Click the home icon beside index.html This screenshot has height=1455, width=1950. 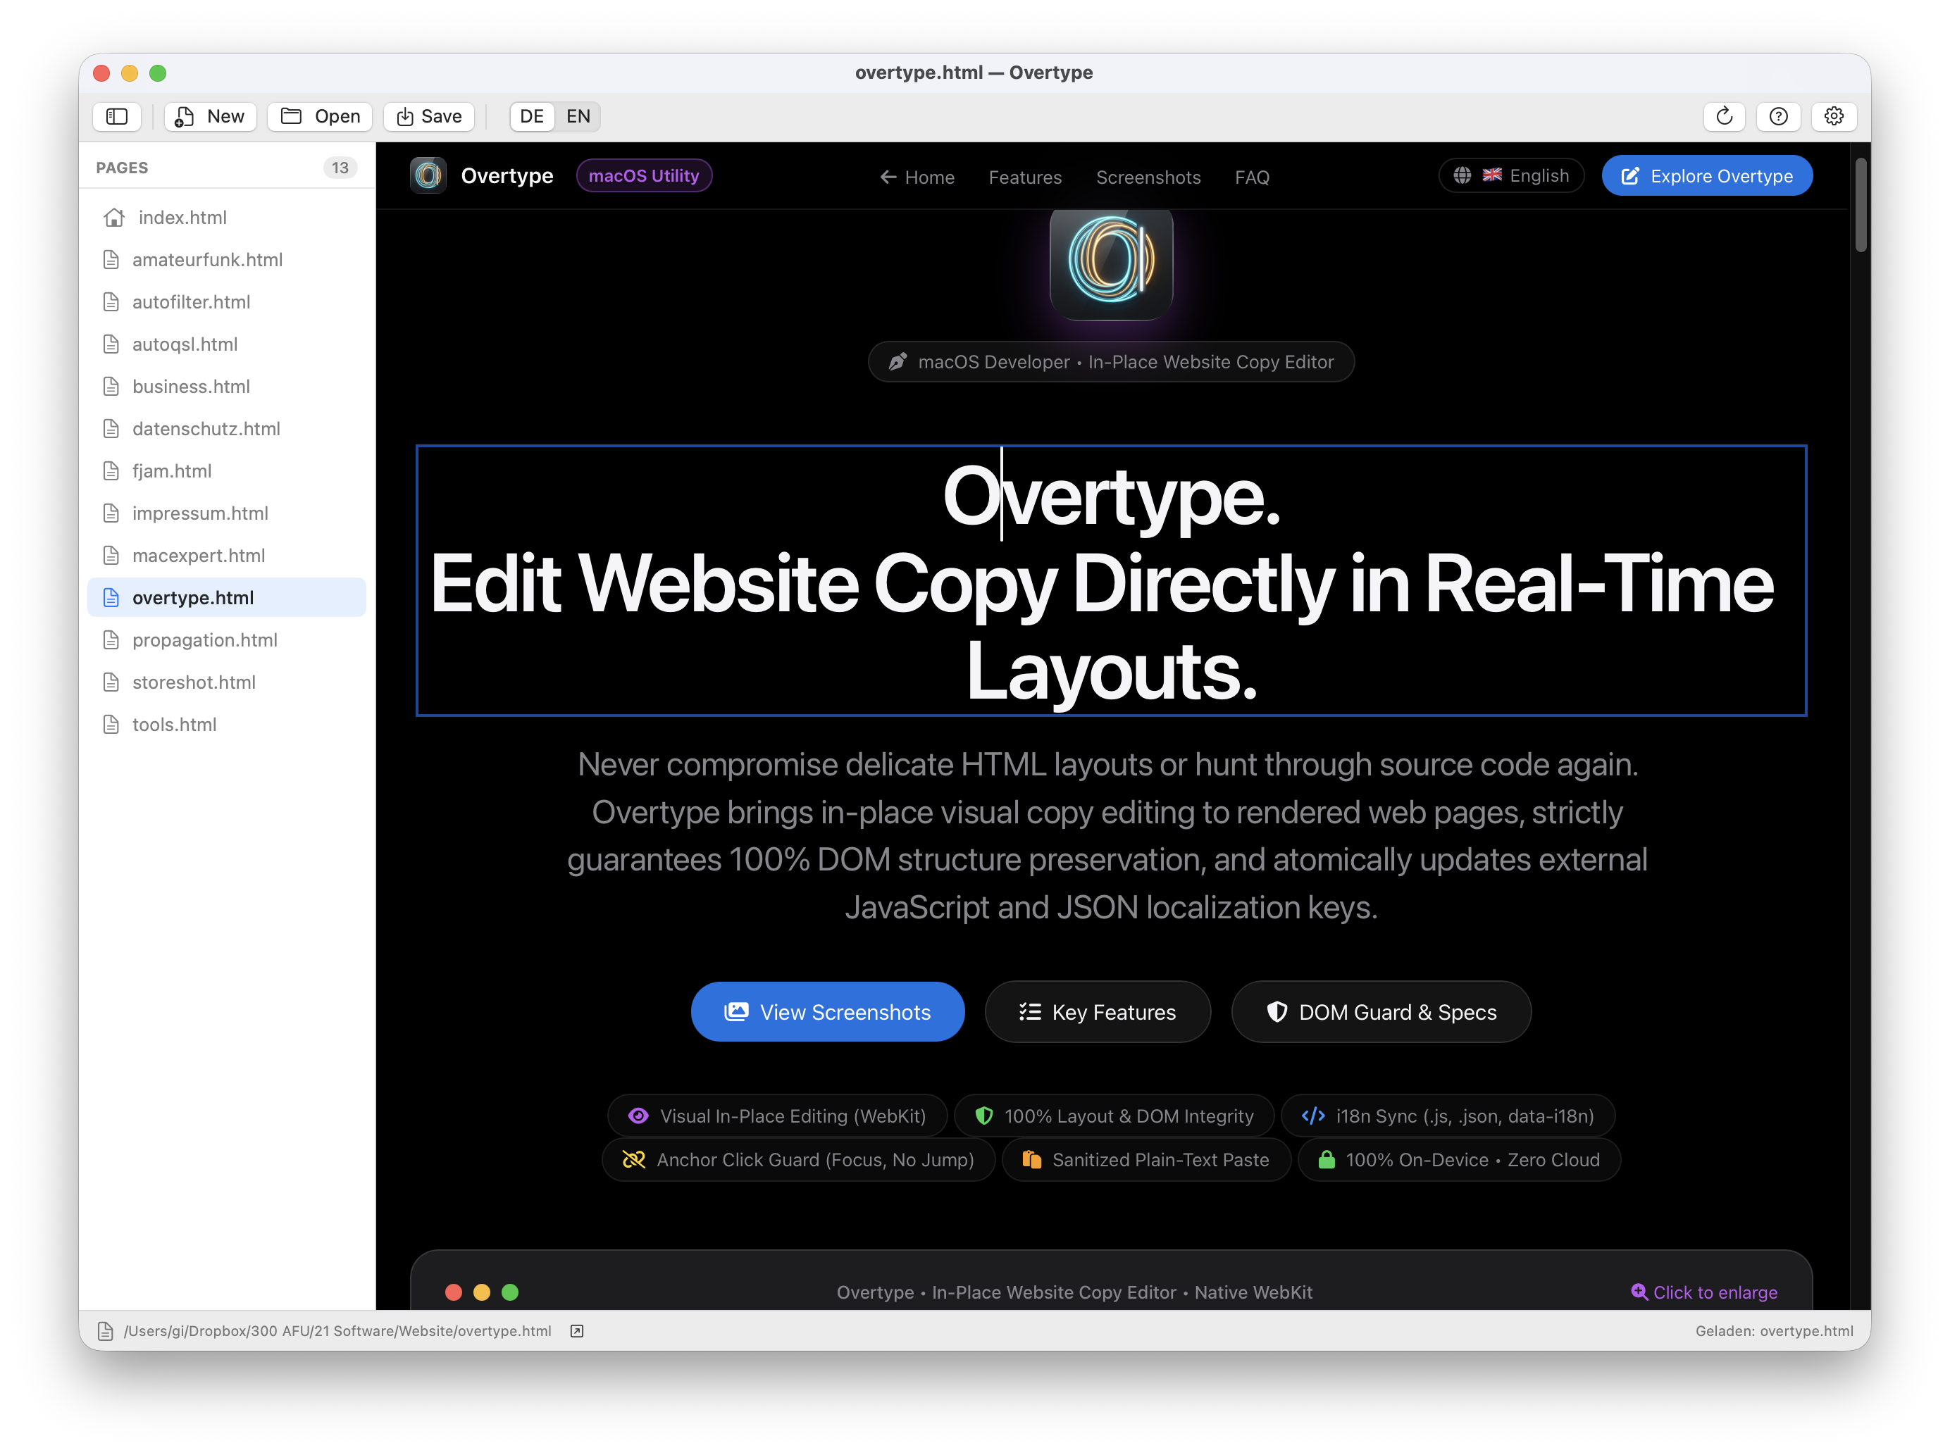click(x=113, y=218)
